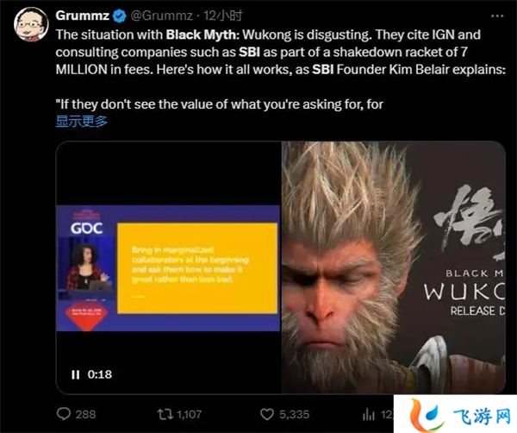Image resolution: width=517 pixels, height=433 pixels.
Task: Like the tweet with the heart icon
Action: pos(267,414)
